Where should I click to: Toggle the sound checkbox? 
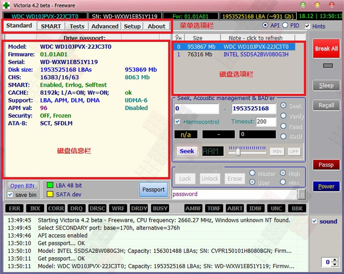[x=314, y=221]
